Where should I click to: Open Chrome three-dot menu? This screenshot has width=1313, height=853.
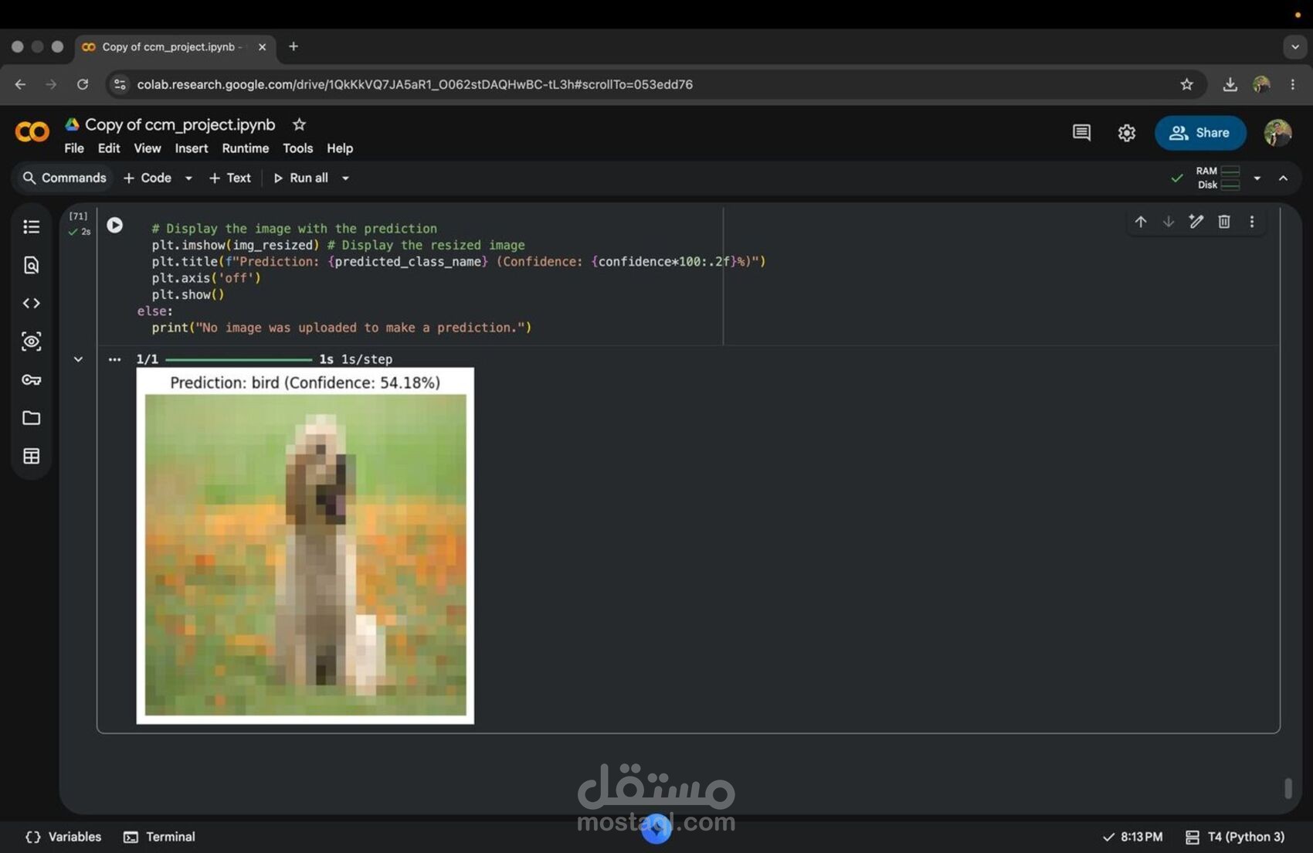(1292, 84)
